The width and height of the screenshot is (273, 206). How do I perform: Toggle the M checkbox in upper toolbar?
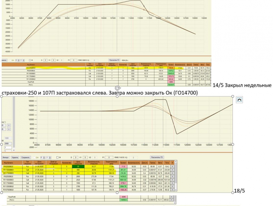click(x=30, y=60)
